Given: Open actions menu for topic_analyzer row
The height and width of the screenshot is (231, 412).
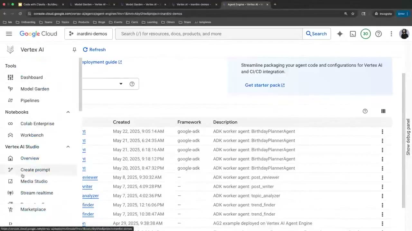Looking at the screenshot, I should [x=382, y=196].
